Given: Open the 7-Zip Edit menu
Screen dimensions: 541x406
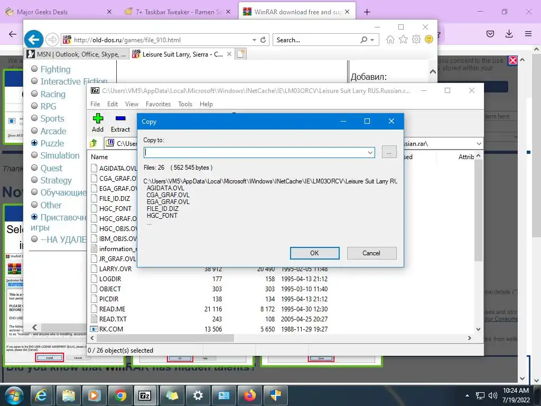Looking at the screenshot, I should pos(113,104).
